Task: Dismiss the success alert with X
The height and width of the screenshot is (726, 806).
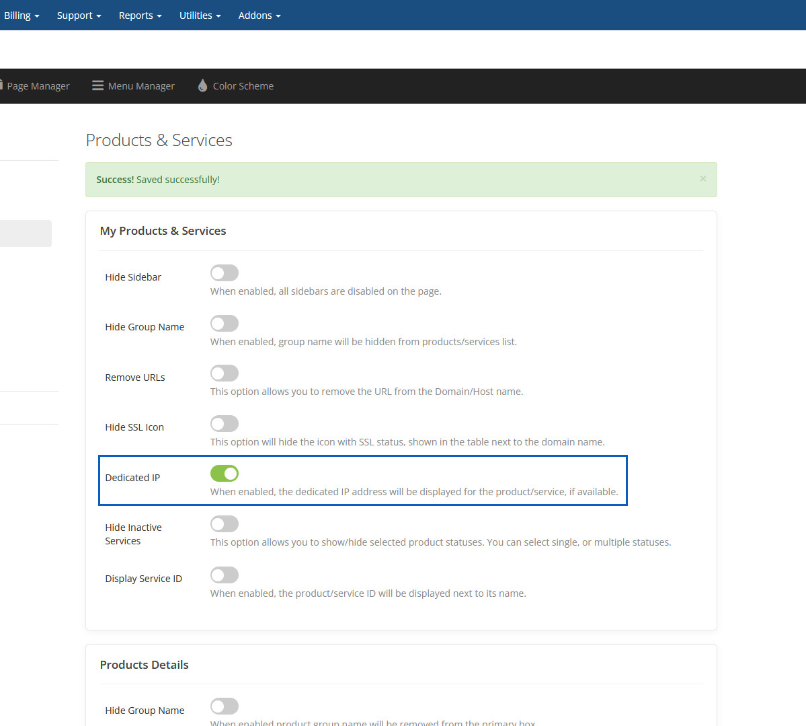Action: 702,179
